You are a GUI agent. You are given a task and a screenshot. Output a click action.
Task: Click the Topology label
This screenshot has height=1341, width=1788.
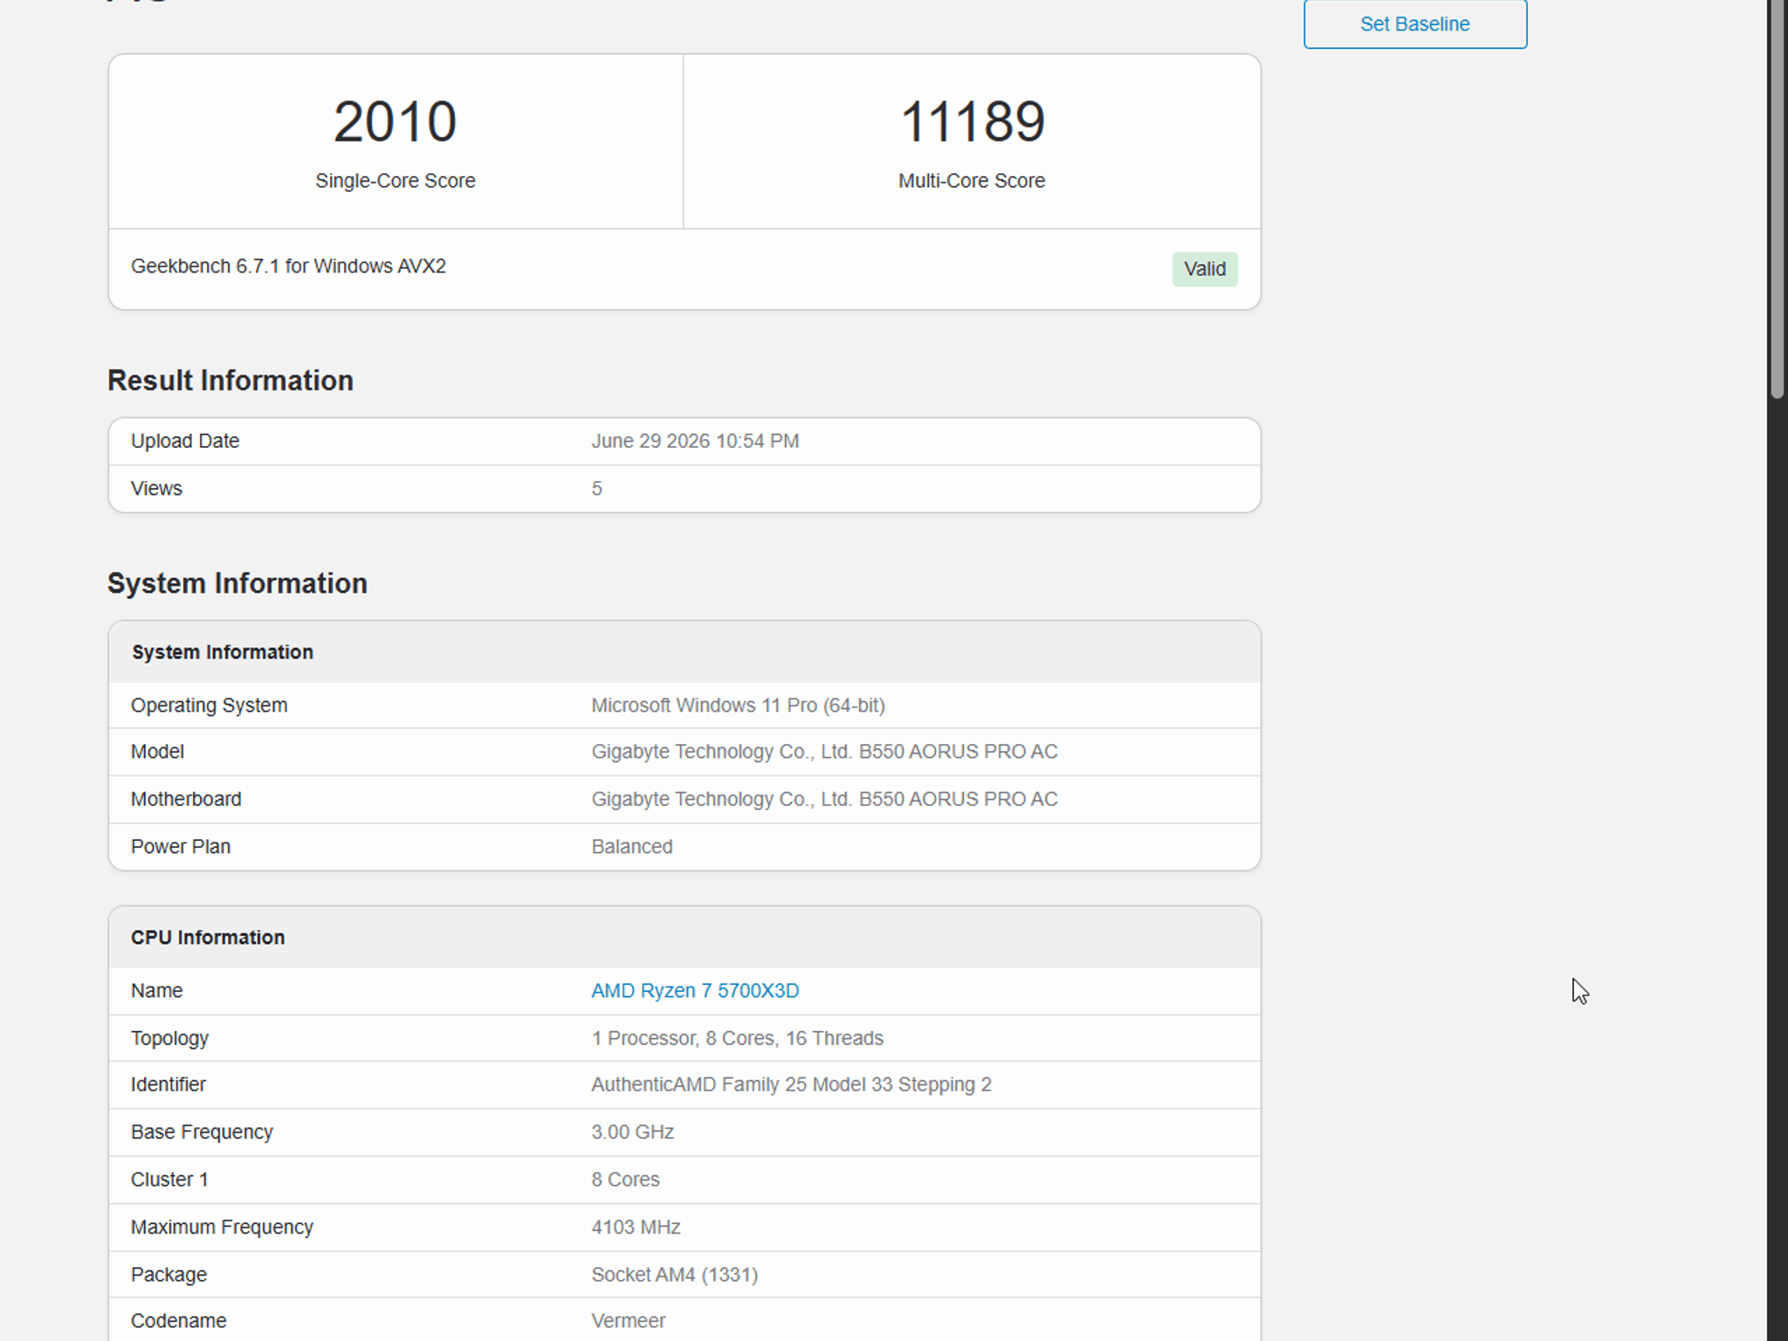(169, 1038)
